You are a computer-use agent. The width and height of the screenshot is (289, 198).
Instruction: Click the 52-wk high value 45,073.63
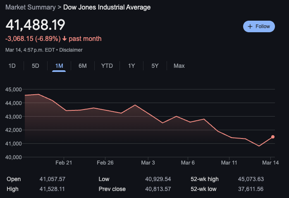[x=251, y=179]
